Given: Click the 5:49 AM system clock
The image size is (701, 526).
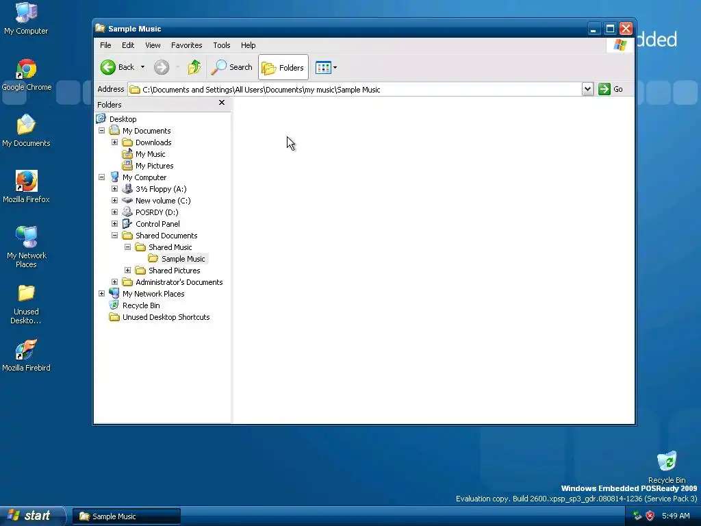Looking at the screenshot, I should pyautogui.click(x=676, y=516).
